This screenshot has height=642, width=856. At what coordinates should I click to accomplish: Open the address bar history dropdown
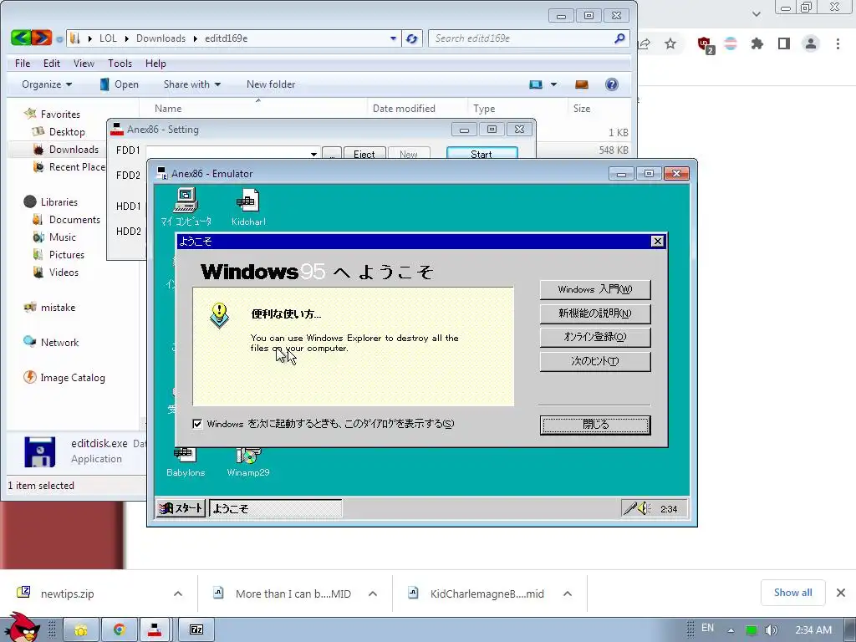pos(393,38)
